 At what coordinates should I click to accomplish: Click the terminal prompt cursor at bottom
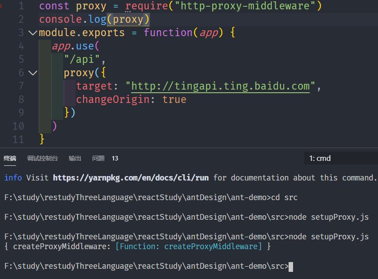pyautogui.click(x=291, y=267)
